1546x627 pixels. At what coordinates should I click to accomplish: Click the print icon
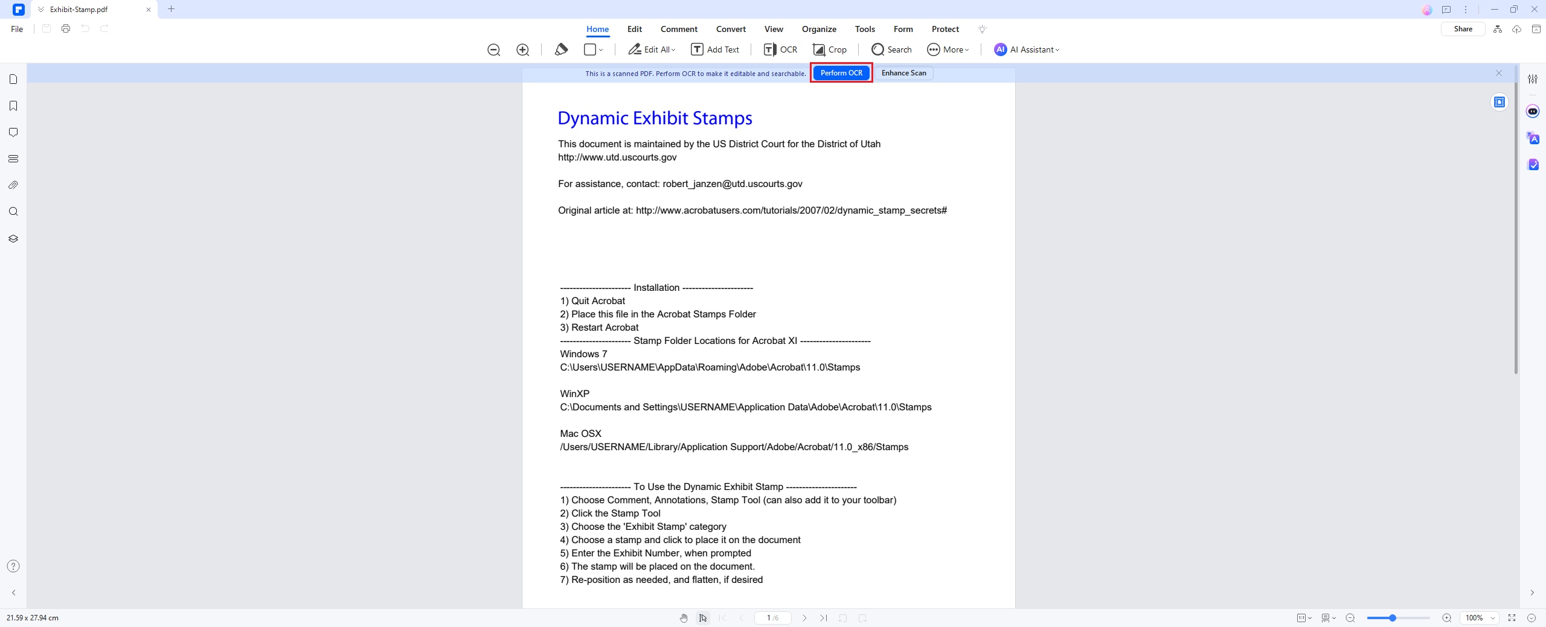[x=66, y=28]
